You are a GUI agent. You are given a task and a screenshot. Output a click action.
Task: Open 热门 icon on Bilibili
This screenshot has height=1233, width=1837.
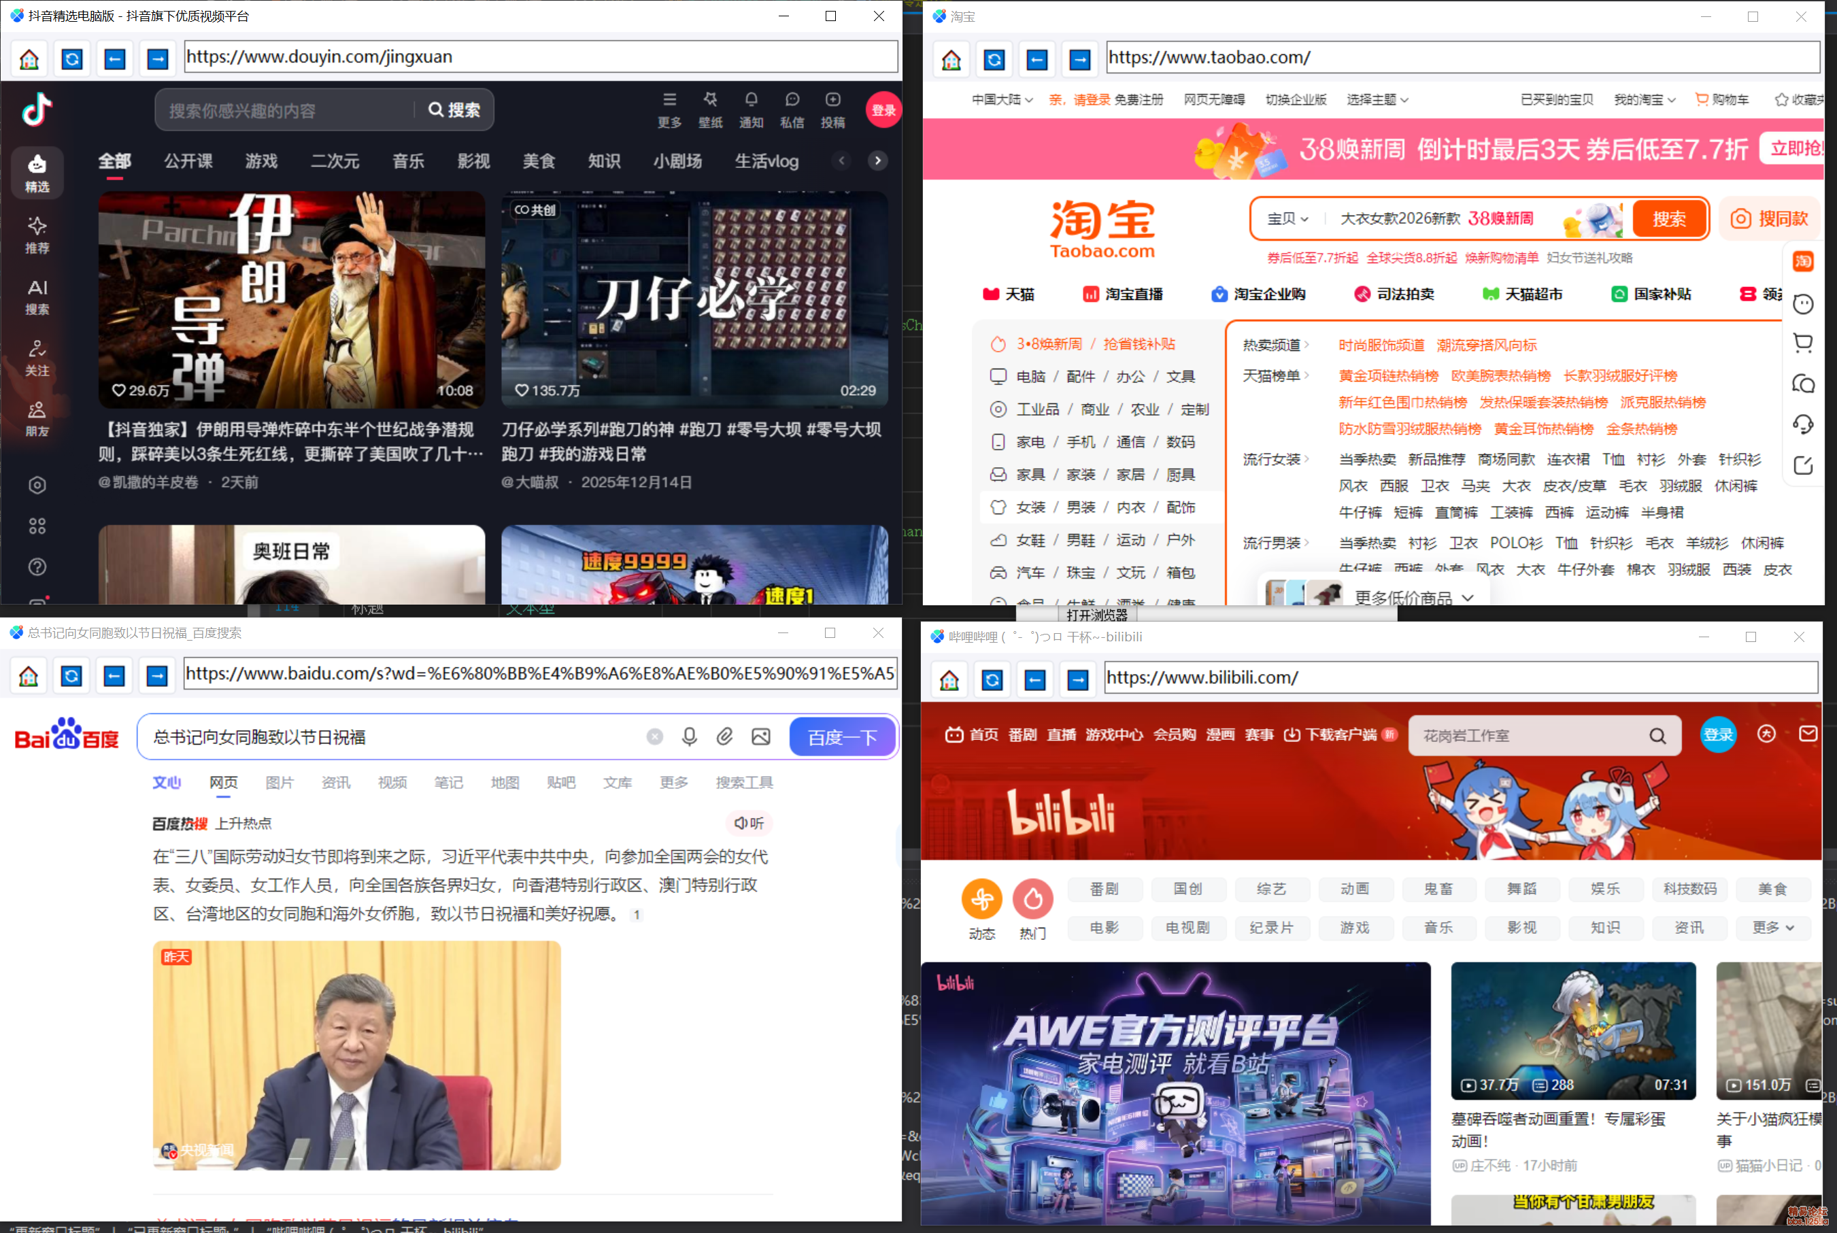point(1033,910)
